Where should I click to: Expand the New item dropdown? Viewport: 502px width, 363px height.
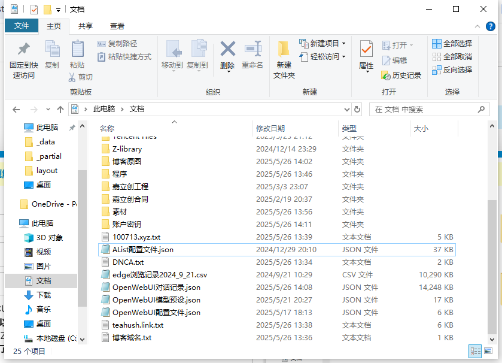coord(343,43)
